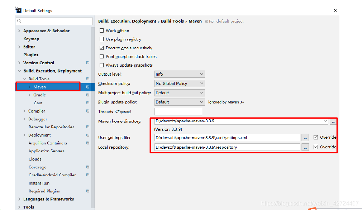Open the Plugin update policy dropdown
The width and height of the screenshot is (362, 210).
click(180, 102)
